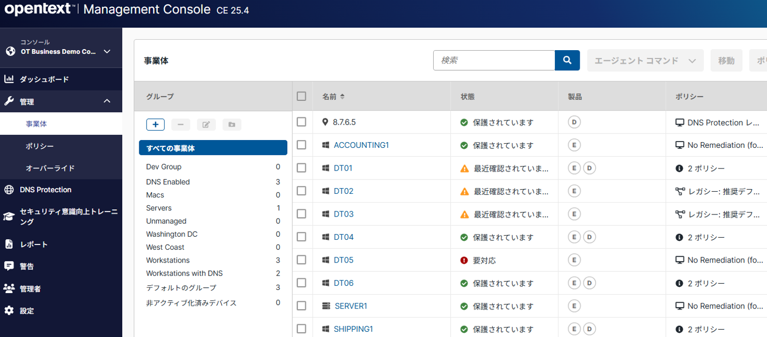This screenshot has width=767, height=337.
Task: Click the move group folder icon
Action: coord(232,125)
